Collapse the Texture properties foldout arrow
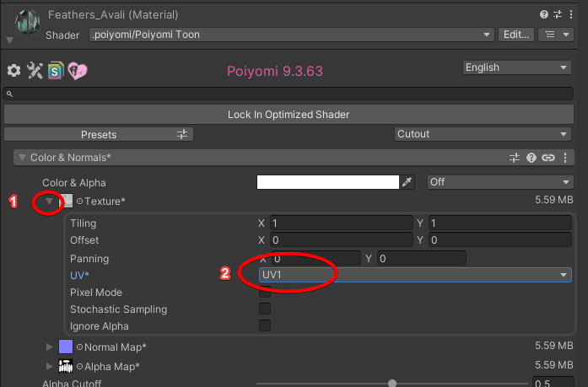The width and height of the screenshot is (588, 387). coord(50,202)
